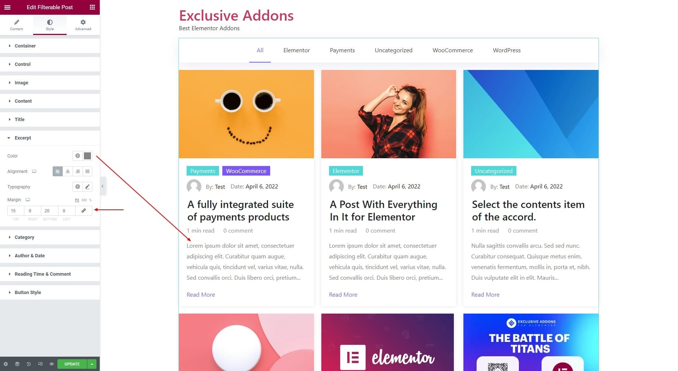Filter posts by WooCommerce category
The height and width of the screenshot is (371, 678).
[x=452, y=50]
